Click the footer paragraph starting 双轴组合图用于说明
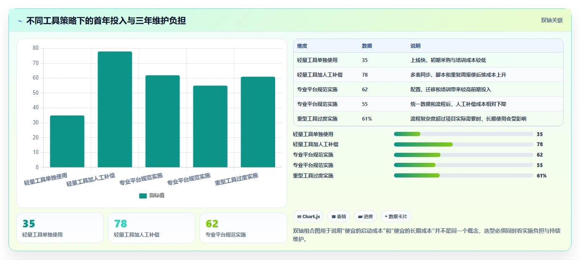 tap(427, 235)
